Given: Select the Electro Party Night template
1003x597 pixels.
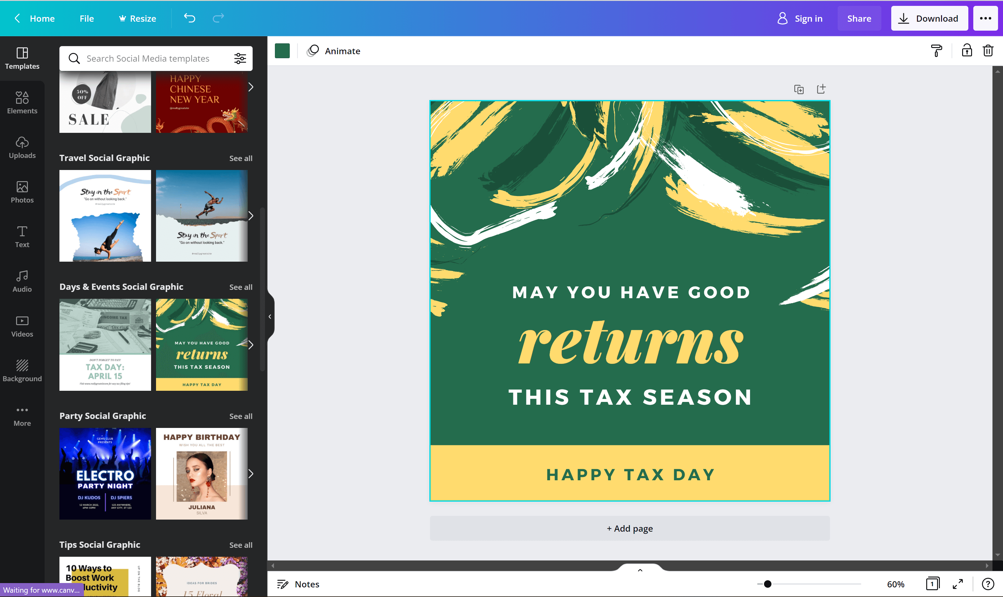Looking at the screenshot, I should (x=105, y=474).
